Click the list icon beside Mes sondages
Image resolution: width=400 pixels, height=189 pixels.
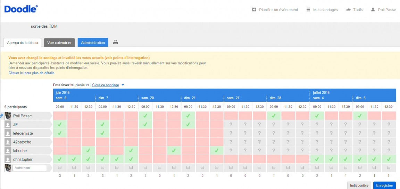coord(308,10)
